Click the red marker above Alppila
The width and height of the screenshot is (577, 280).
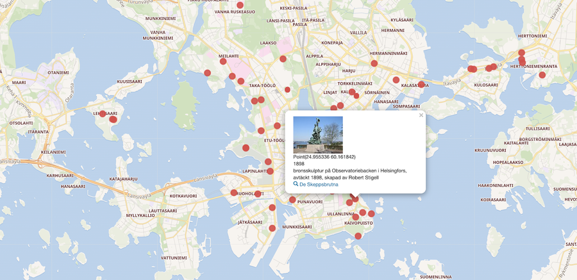283,59
